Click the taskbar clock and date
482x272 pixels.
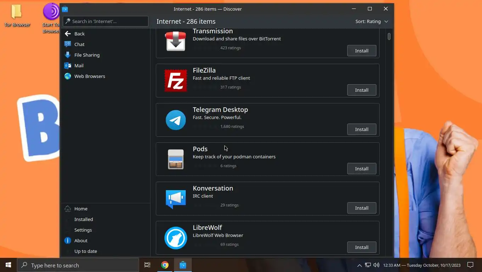[422, 265]
